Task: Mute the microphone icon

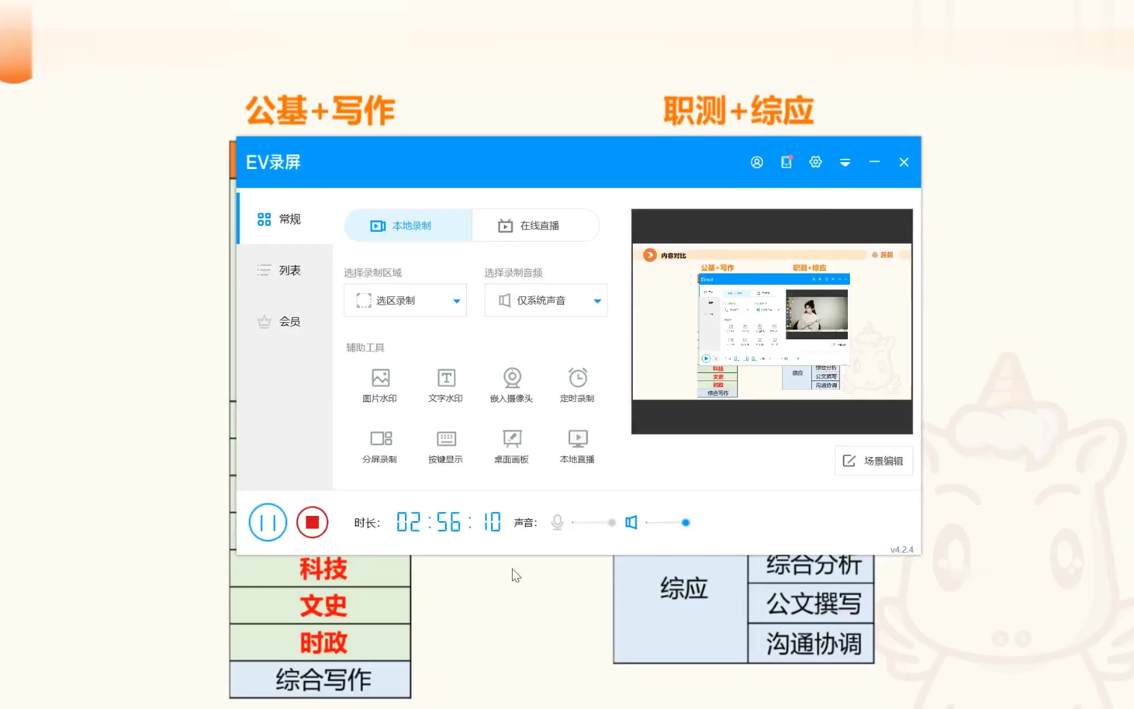Action: click(x=557, y=522)
